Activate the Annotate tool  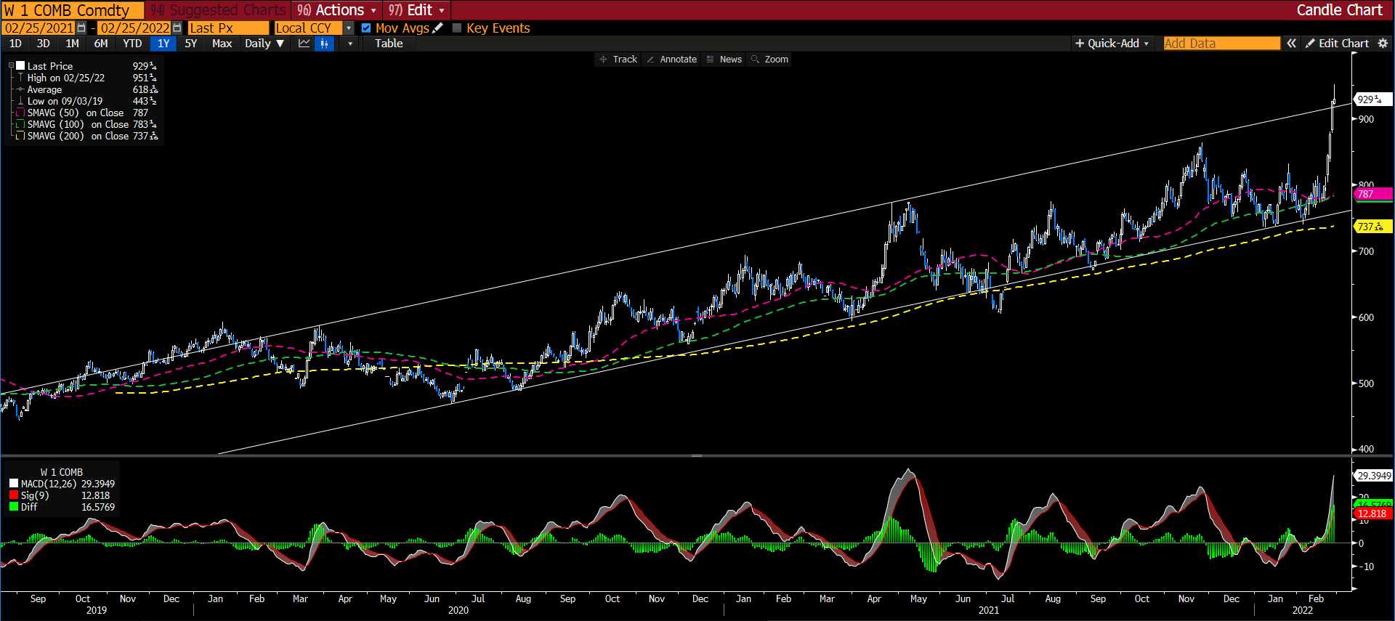672,60
